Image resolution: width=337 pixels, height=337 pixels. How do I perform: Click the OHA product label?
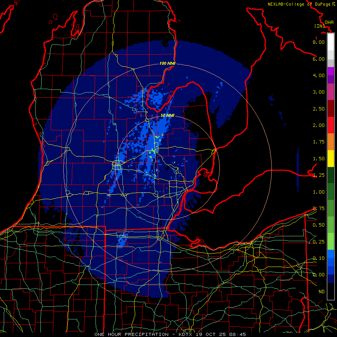[x=329, y=22]
